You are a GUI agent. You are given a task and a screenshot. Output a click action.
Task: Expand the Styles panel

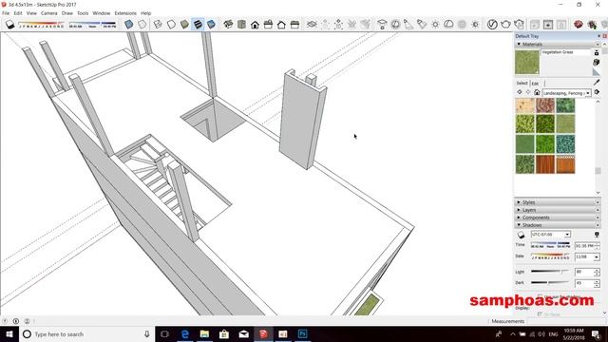[x=519, y=202]
